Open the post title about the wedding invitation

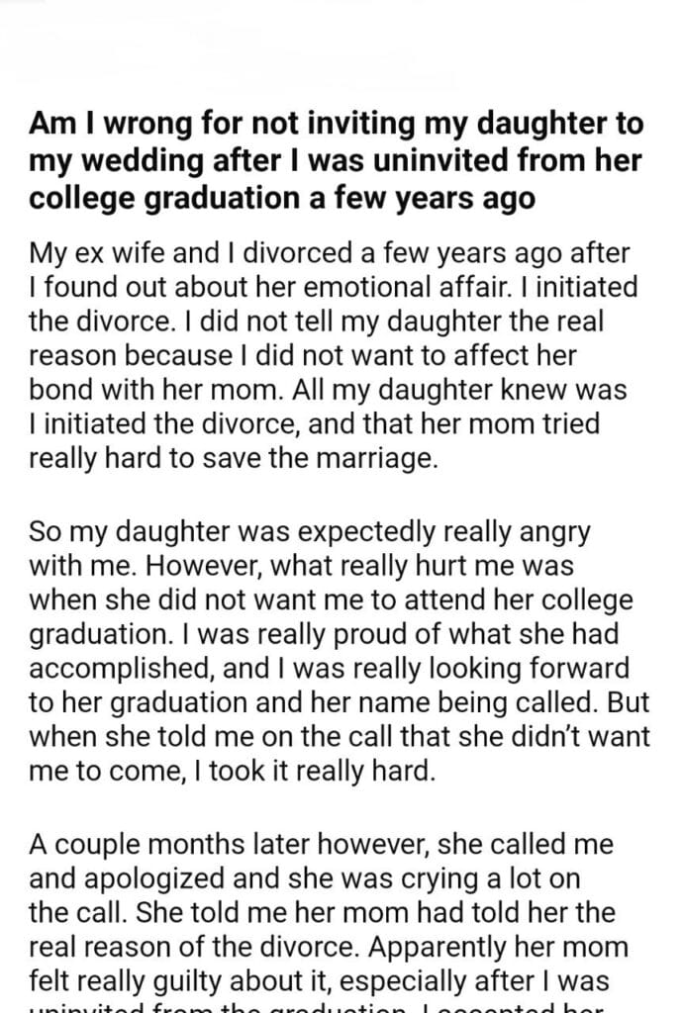click(x=337, y=160)
